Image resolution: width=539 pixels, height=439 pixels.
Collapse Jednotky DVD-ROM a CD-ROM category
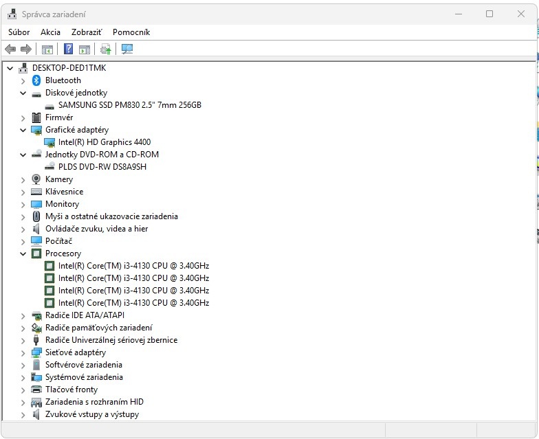[x=23, y=155]
